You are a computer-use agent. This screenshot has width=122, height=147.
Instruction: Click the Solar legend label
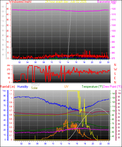(34, 88)
